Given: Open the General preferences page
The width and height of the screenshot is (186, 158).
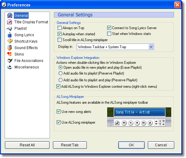Looking at the screenshot, I should [21, 15].
